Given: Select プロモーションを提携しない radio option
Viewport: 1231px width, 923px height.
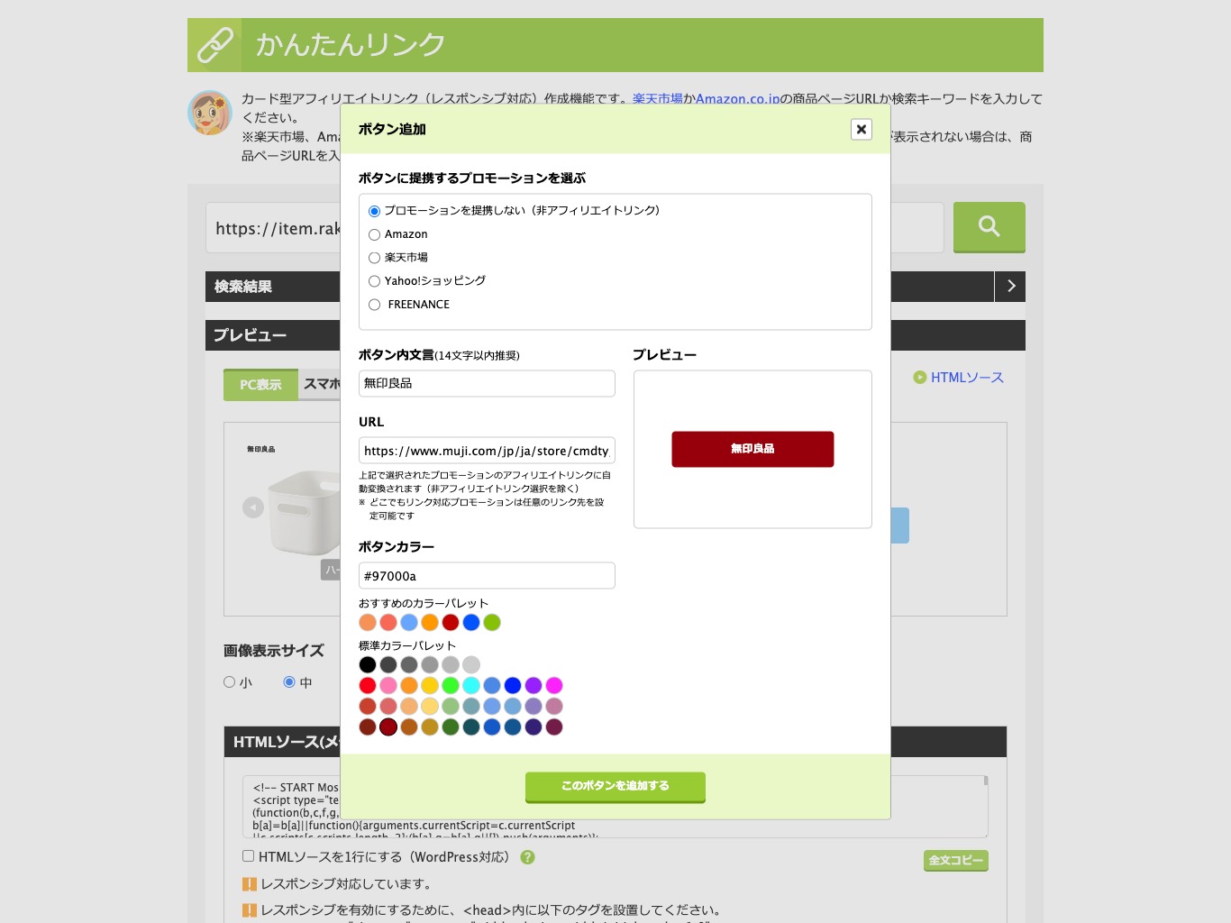Looking at the screenshot, I should click(x=374, y=211).
